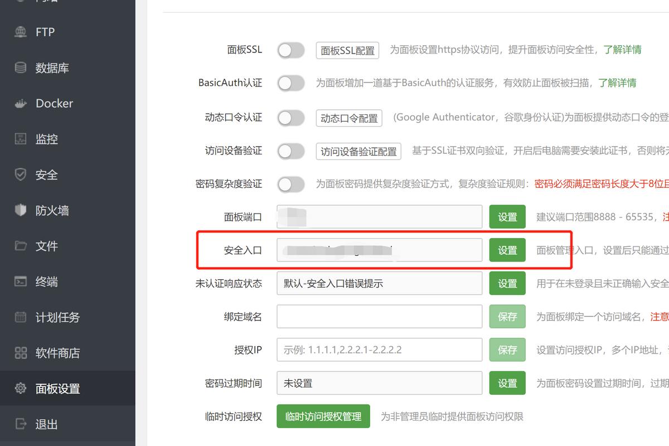Click the FTP sidebar icon

pyautogui.click(x=21, y=32)
